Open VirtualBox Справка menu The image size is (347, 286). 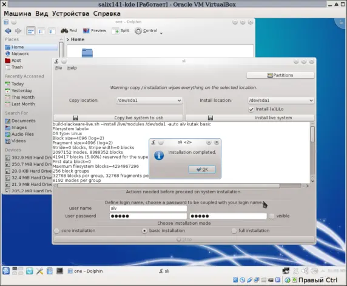pyautogui.click(x=107, y=13)
